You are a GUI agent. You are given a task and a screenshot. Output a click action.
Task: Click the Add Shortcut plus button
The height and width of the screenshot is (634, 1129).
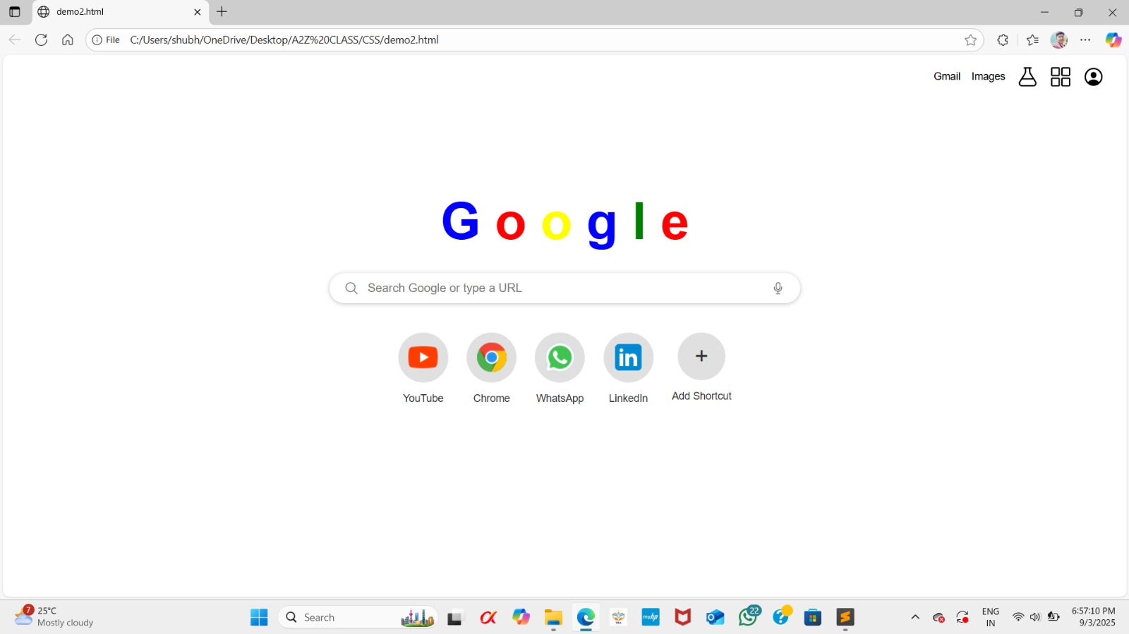tap(701, 356)
